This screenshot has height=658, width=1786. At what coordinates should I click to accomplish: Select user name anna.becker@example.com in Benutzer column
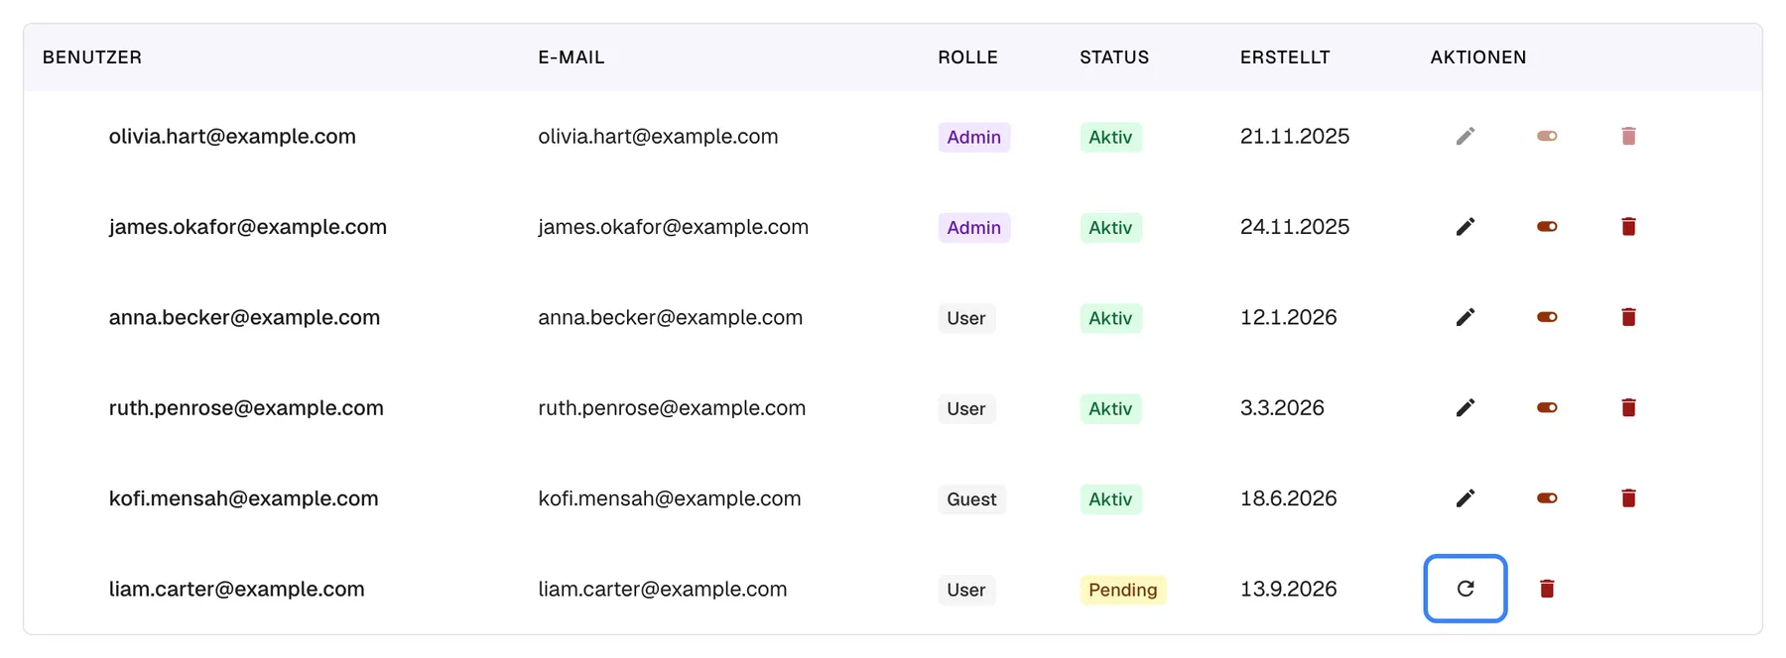coord(244,317)
